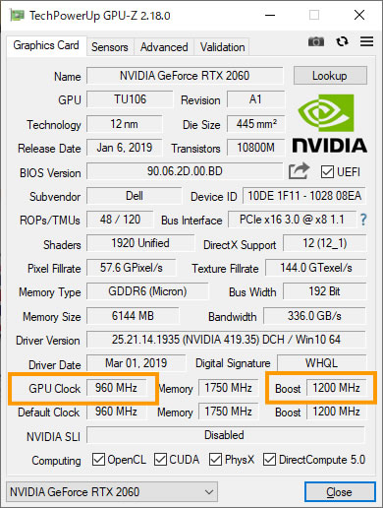The image size is (383, 508).
Task: Click the refresh arrows icon
Action: tap(342, 41)
